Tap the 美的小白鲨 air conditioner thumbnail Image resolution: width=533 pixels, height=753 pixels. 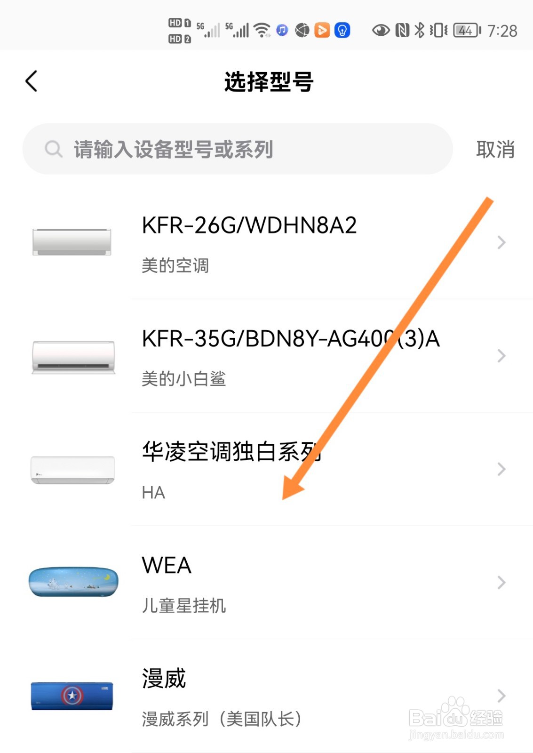pos(73,357)
